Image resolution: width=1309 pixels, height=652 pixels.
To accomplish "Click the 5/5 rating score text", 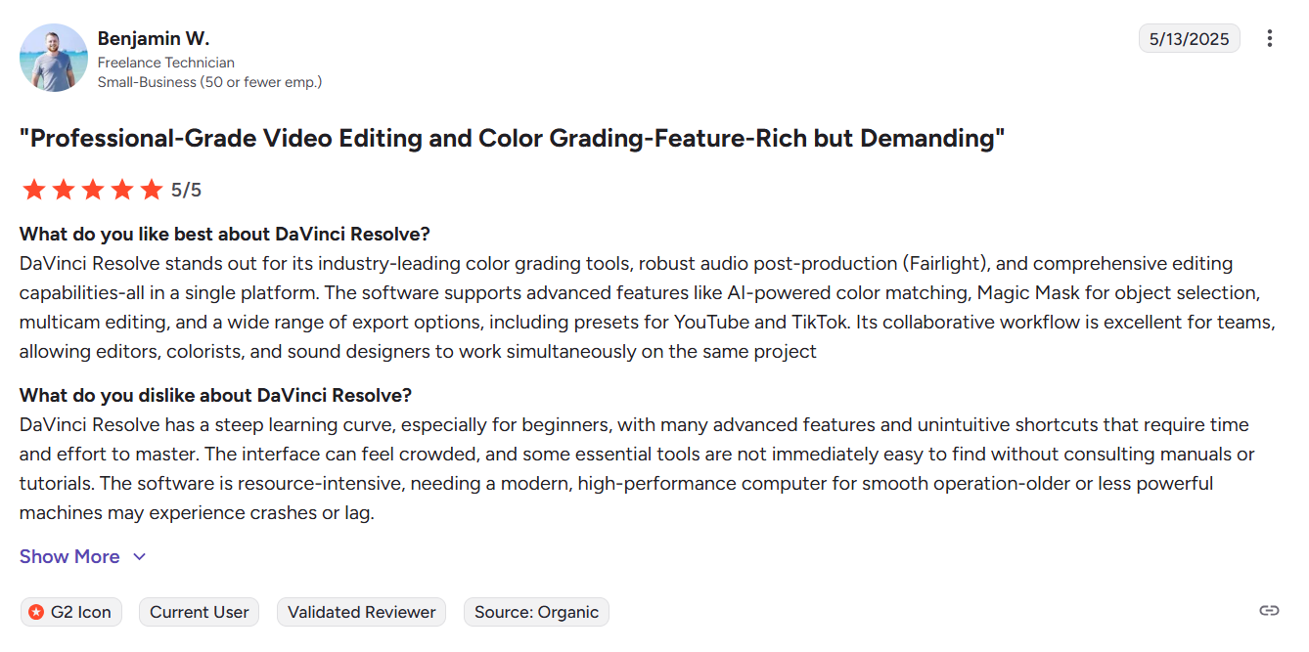I will [186, 190].
